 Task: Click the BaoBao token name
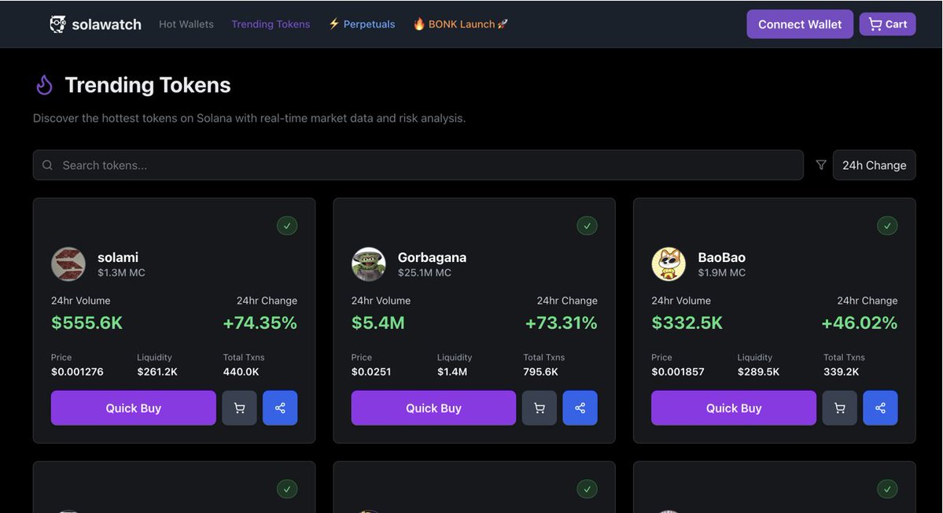click(x=722, y=257)
